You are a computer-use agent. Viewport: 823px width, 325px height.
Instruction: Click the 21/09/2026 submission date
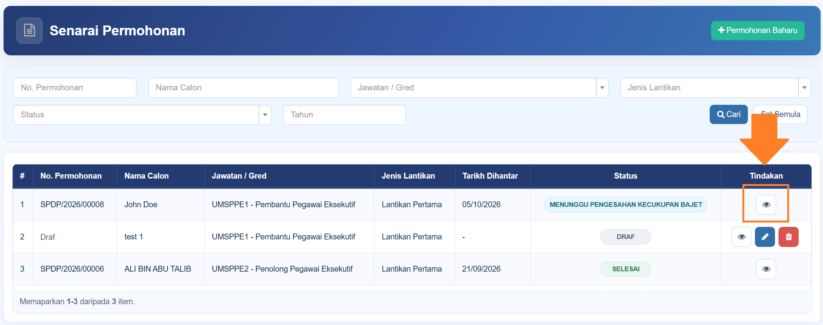[x=481, y=269]
